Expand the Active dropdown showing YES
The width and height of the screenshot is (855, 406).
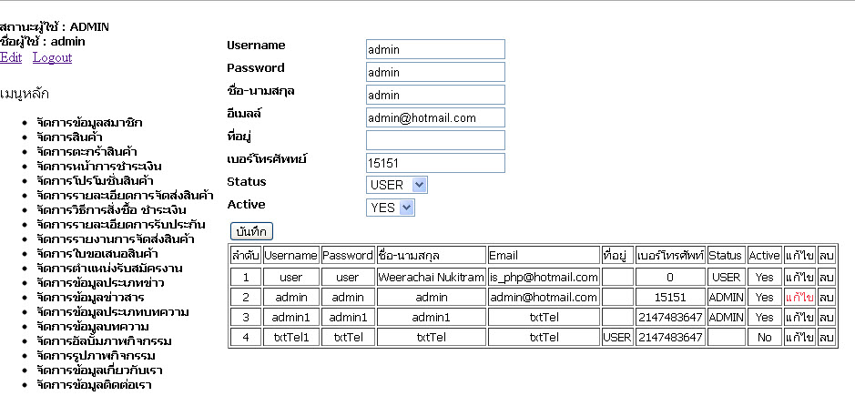[x=391, y=208]
